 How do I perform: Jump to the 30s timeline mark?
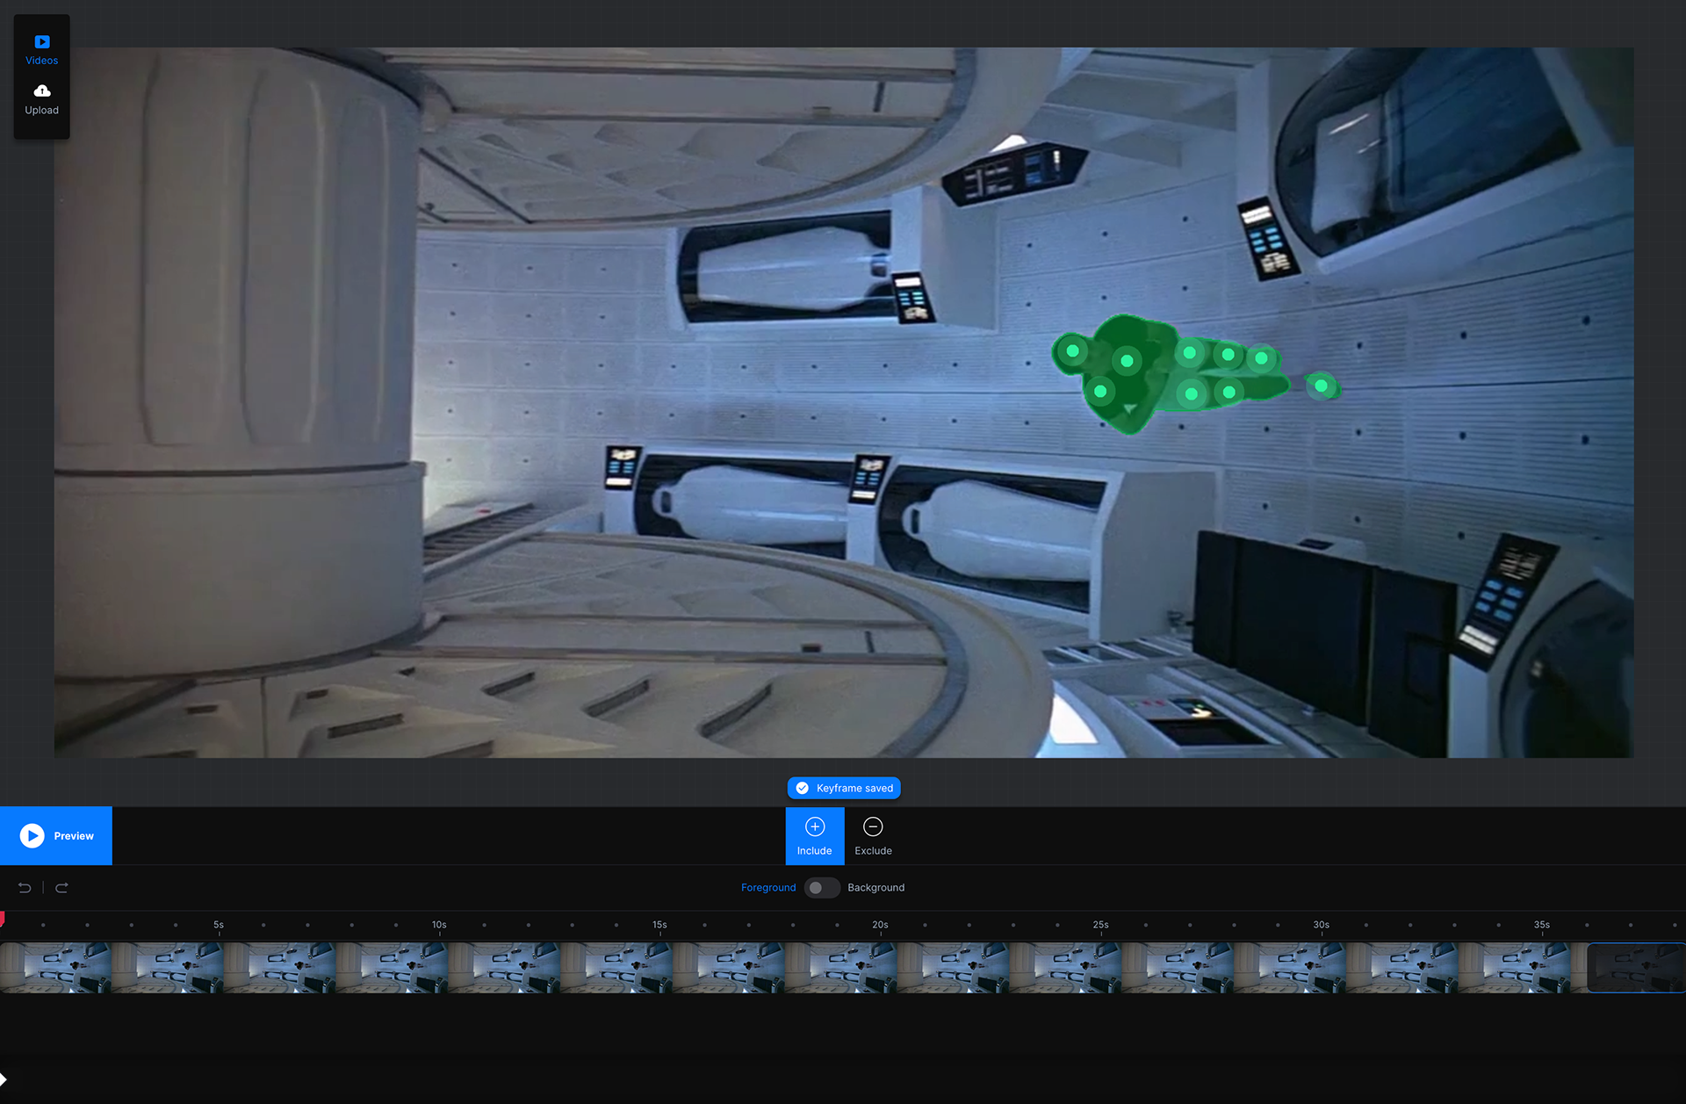1321,925
